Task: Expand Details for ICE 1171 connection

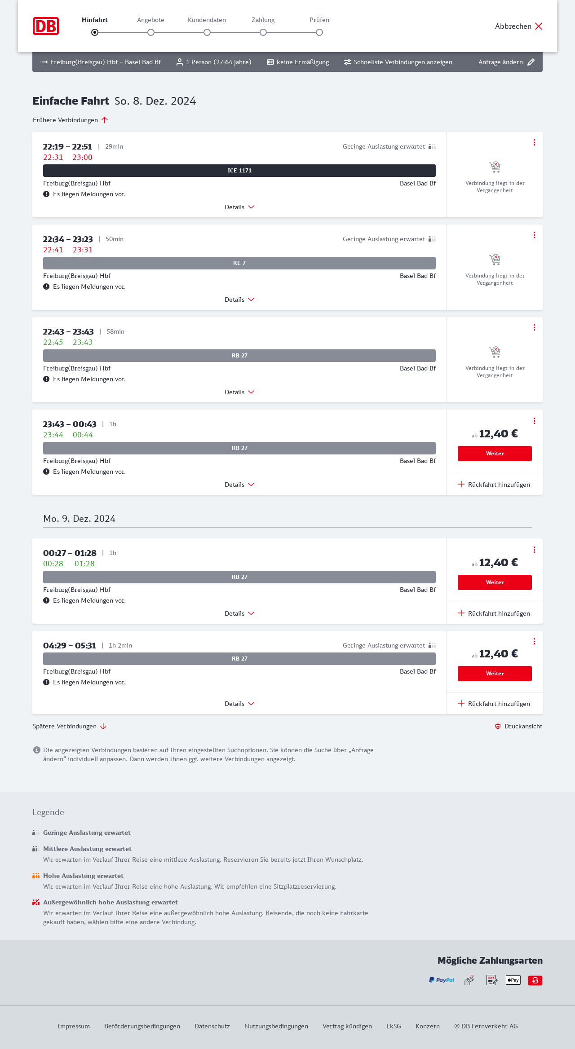Action: point(239,207)
